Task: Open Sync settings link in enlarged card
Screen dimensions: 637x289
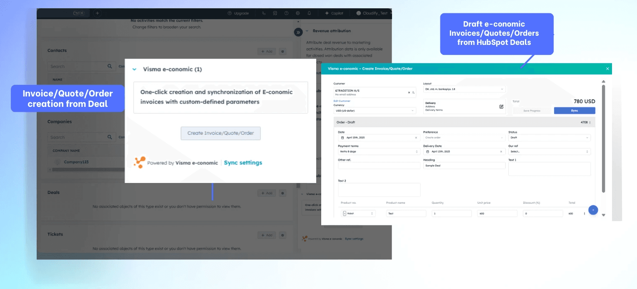Action: coord(243,163)
